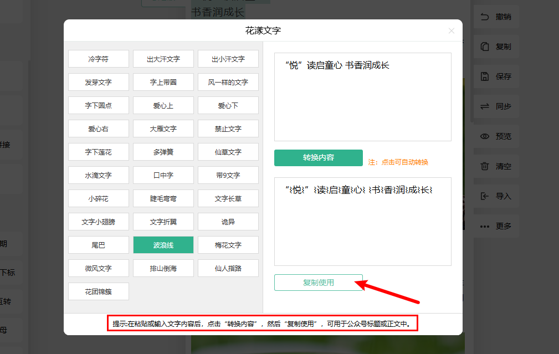
Task: Click the source text input box
Action: [x=363, y=97]
